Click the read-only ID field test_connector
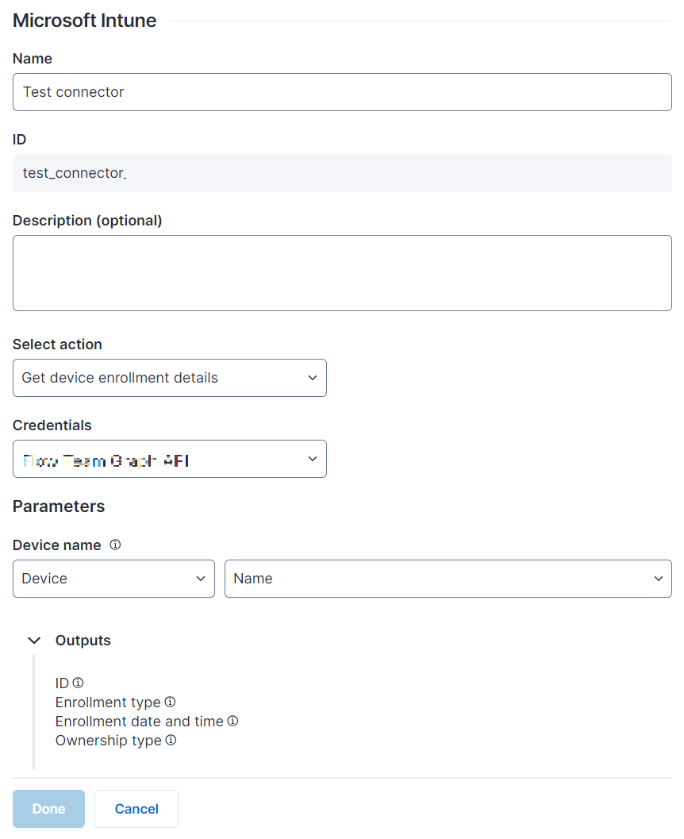 pyautogui.click(x=342, y=173)
